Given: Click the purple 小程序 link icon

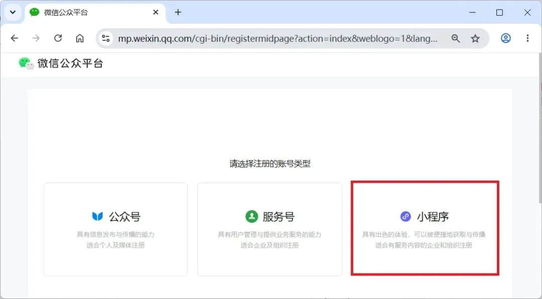Looking at the screenshot, I should click(x=405, y=217).
